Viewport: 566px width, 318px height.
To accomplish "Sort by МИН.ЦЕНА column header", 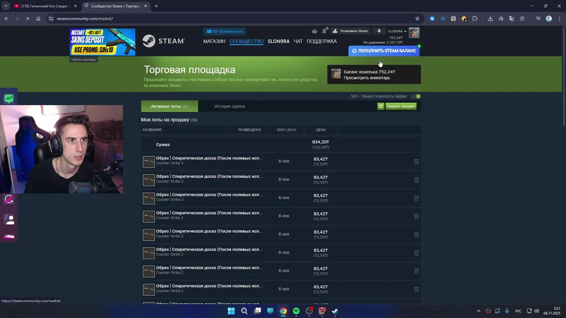I will pos(286,130).
